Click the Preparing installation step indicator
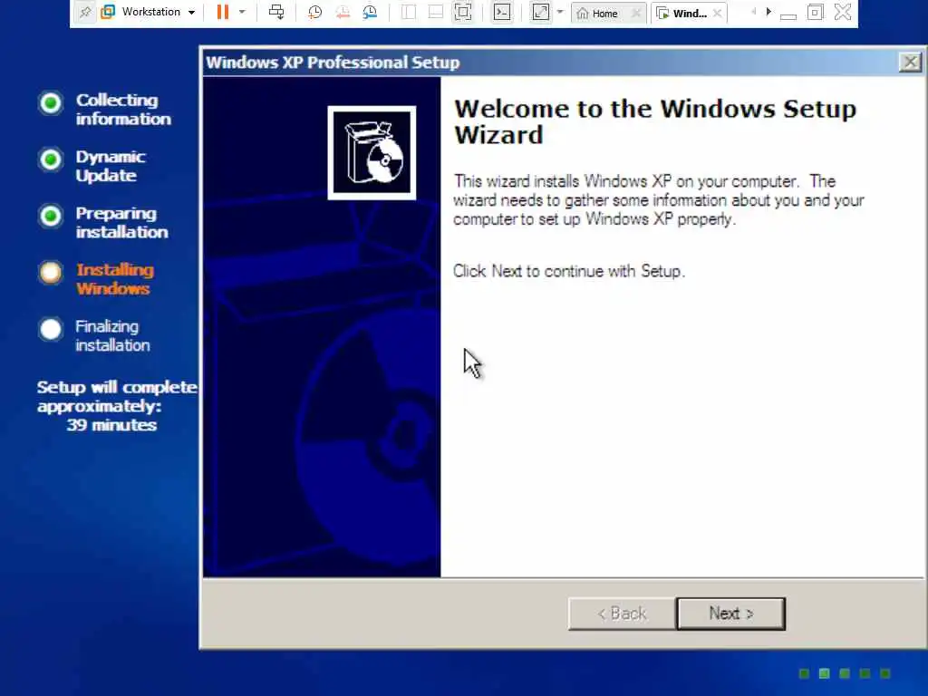The width and height of the screenshot is (928, 696). click(51, 216)
